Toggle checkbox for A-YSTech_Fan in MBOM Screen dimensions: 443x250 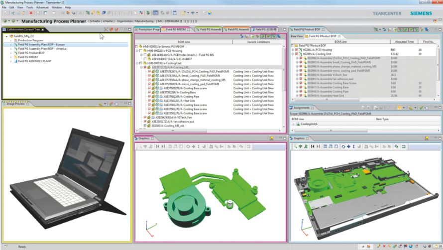(x=145, y=118)
